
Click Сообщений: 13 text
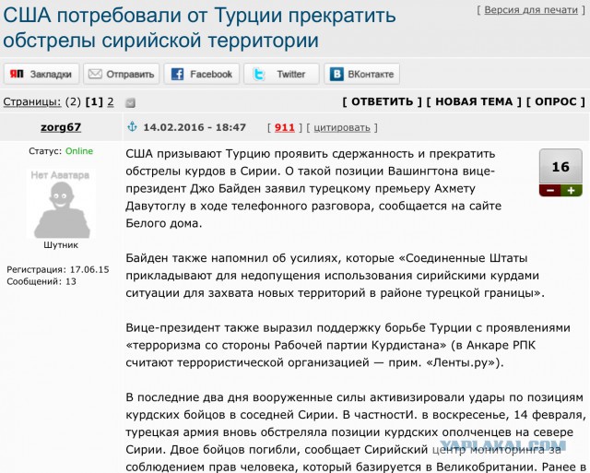[41, 281]
